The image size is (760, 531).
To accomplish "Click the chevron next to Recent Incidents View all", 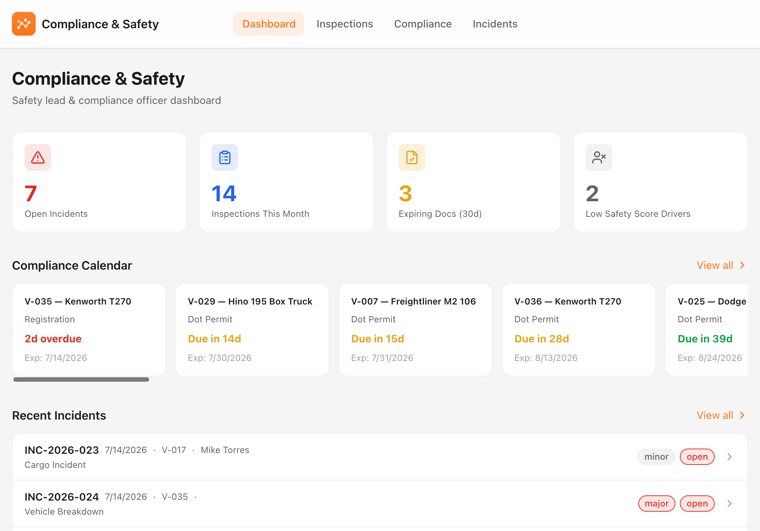I will click(742, 416).
